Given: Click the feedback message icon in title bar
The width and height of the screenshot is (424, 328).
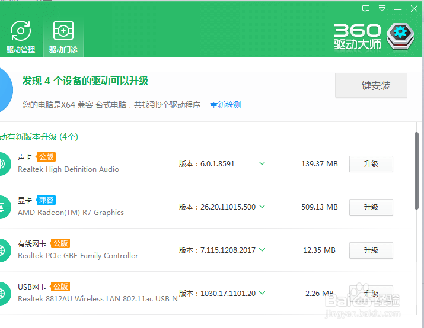Looking at the screenshot, I should [x=366, y=9].
